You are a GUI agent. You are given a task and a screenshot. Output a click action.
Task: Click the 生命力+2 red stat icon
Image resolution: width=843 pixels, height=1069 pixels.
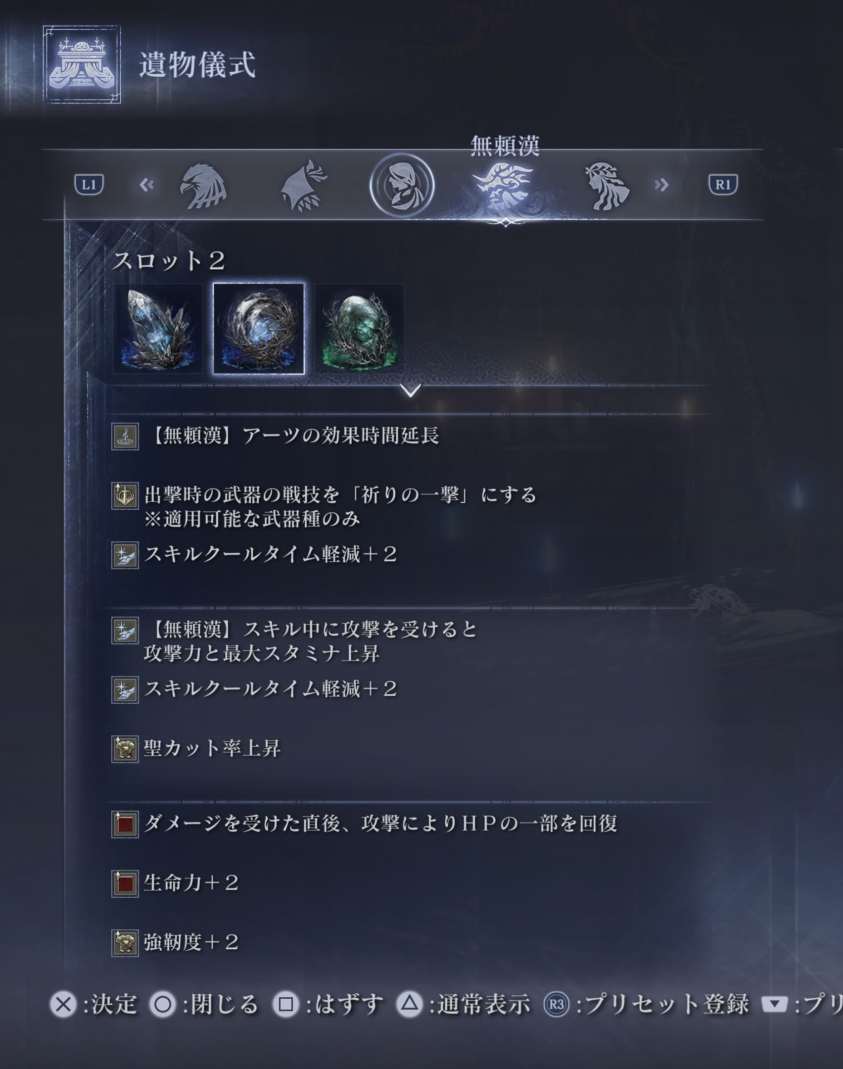click(x=125, y=884)
